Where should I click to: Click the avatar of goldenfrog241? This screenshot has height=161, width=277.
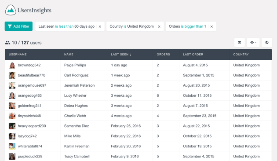(12, 106)
